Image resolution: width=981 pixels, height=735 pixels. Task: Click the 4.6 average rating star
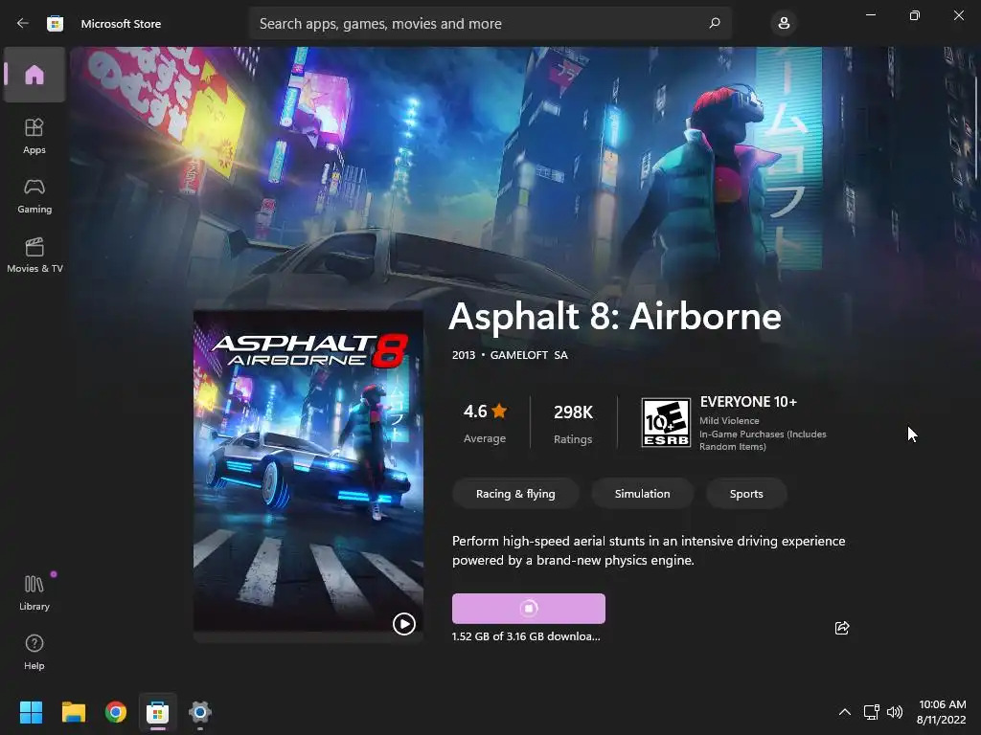point(499,411)
